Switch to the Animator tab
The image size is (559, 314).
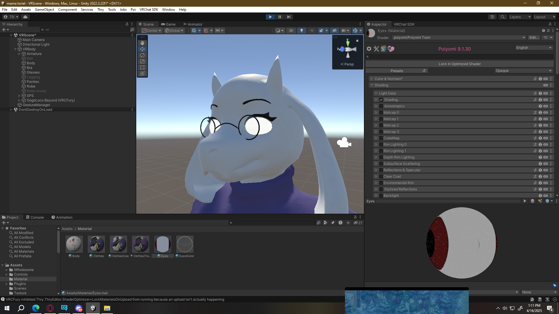(x=193, y=24)
